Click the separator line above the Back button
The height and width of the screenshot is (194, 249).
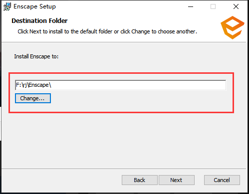click(124, 169)
